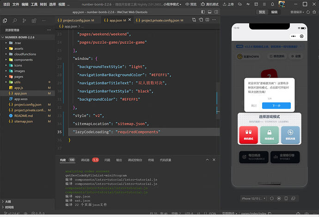Image resolution: width=319 pixels, height=217 pixels.
Task: Click the 预览 eye icon in toolbar
Action: click(186, 4)
